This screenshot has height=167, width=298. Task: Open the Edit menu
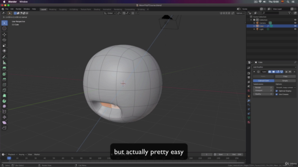[12, 9]
